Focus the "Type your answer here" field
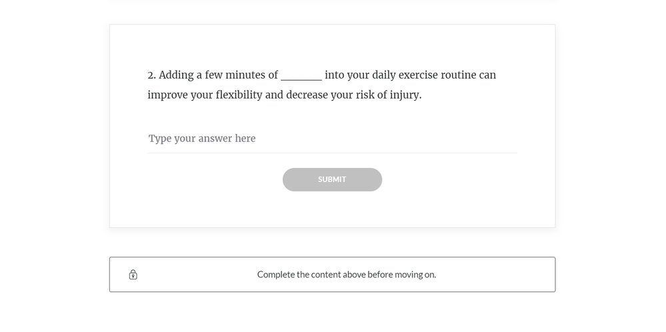666x332 pixels. tap(332, 139)
